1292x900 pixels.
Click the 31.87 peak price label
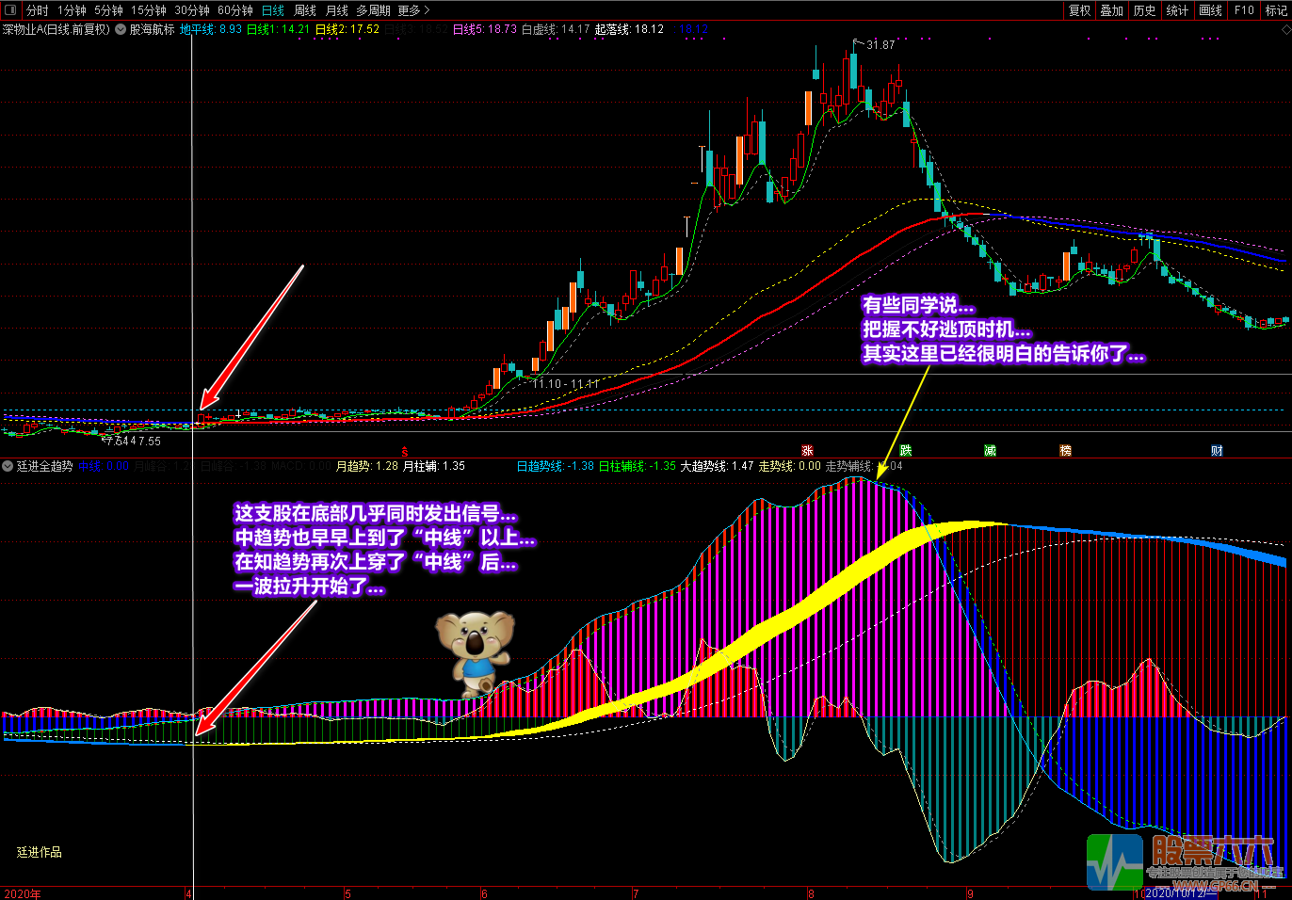880,44
